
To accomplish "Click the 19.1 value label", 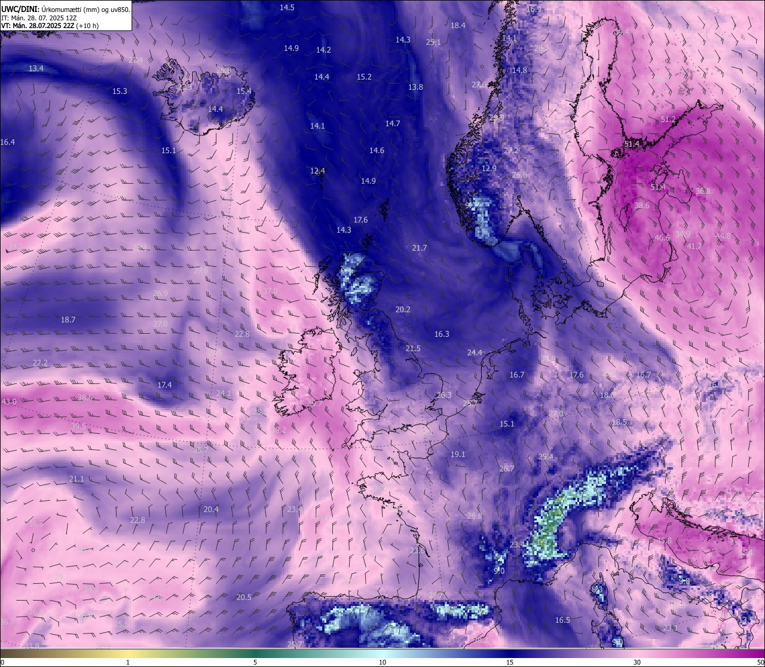I will point(458,455).
